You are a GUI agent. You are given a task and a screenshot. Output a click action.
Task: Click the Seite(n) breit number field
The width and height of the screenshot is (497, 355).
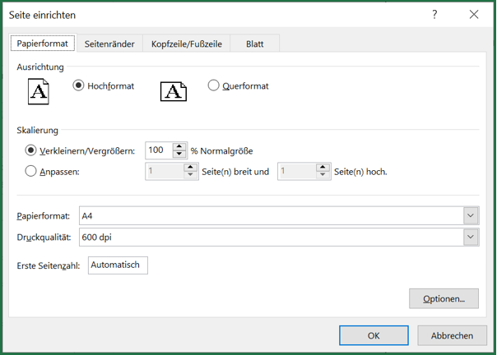tap(165, 171)
